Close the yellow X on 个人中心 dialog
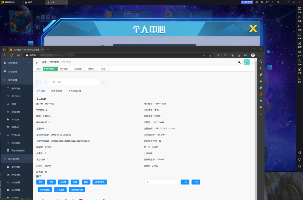Image resolution: width=303 pixels, height=200 pixels. click(x=253, y=29)
